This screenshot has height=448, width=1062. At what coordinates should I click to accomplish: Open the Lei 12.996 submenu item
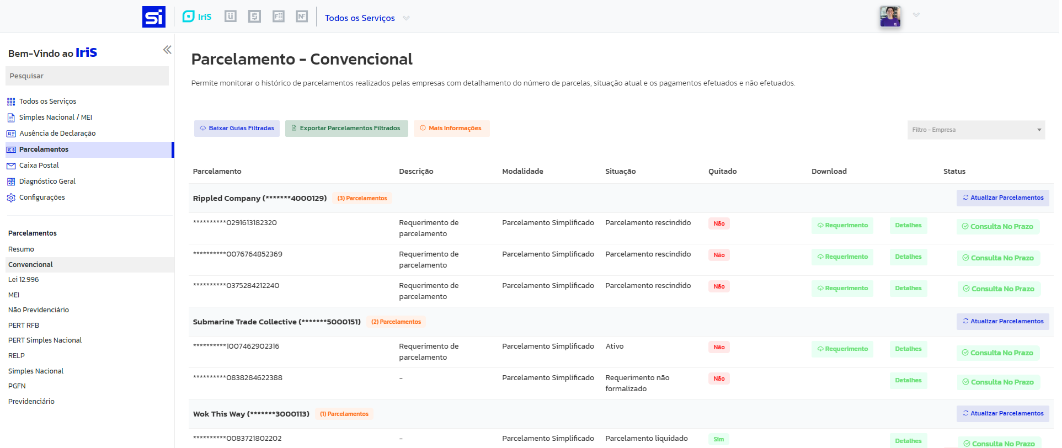[24, 280]
